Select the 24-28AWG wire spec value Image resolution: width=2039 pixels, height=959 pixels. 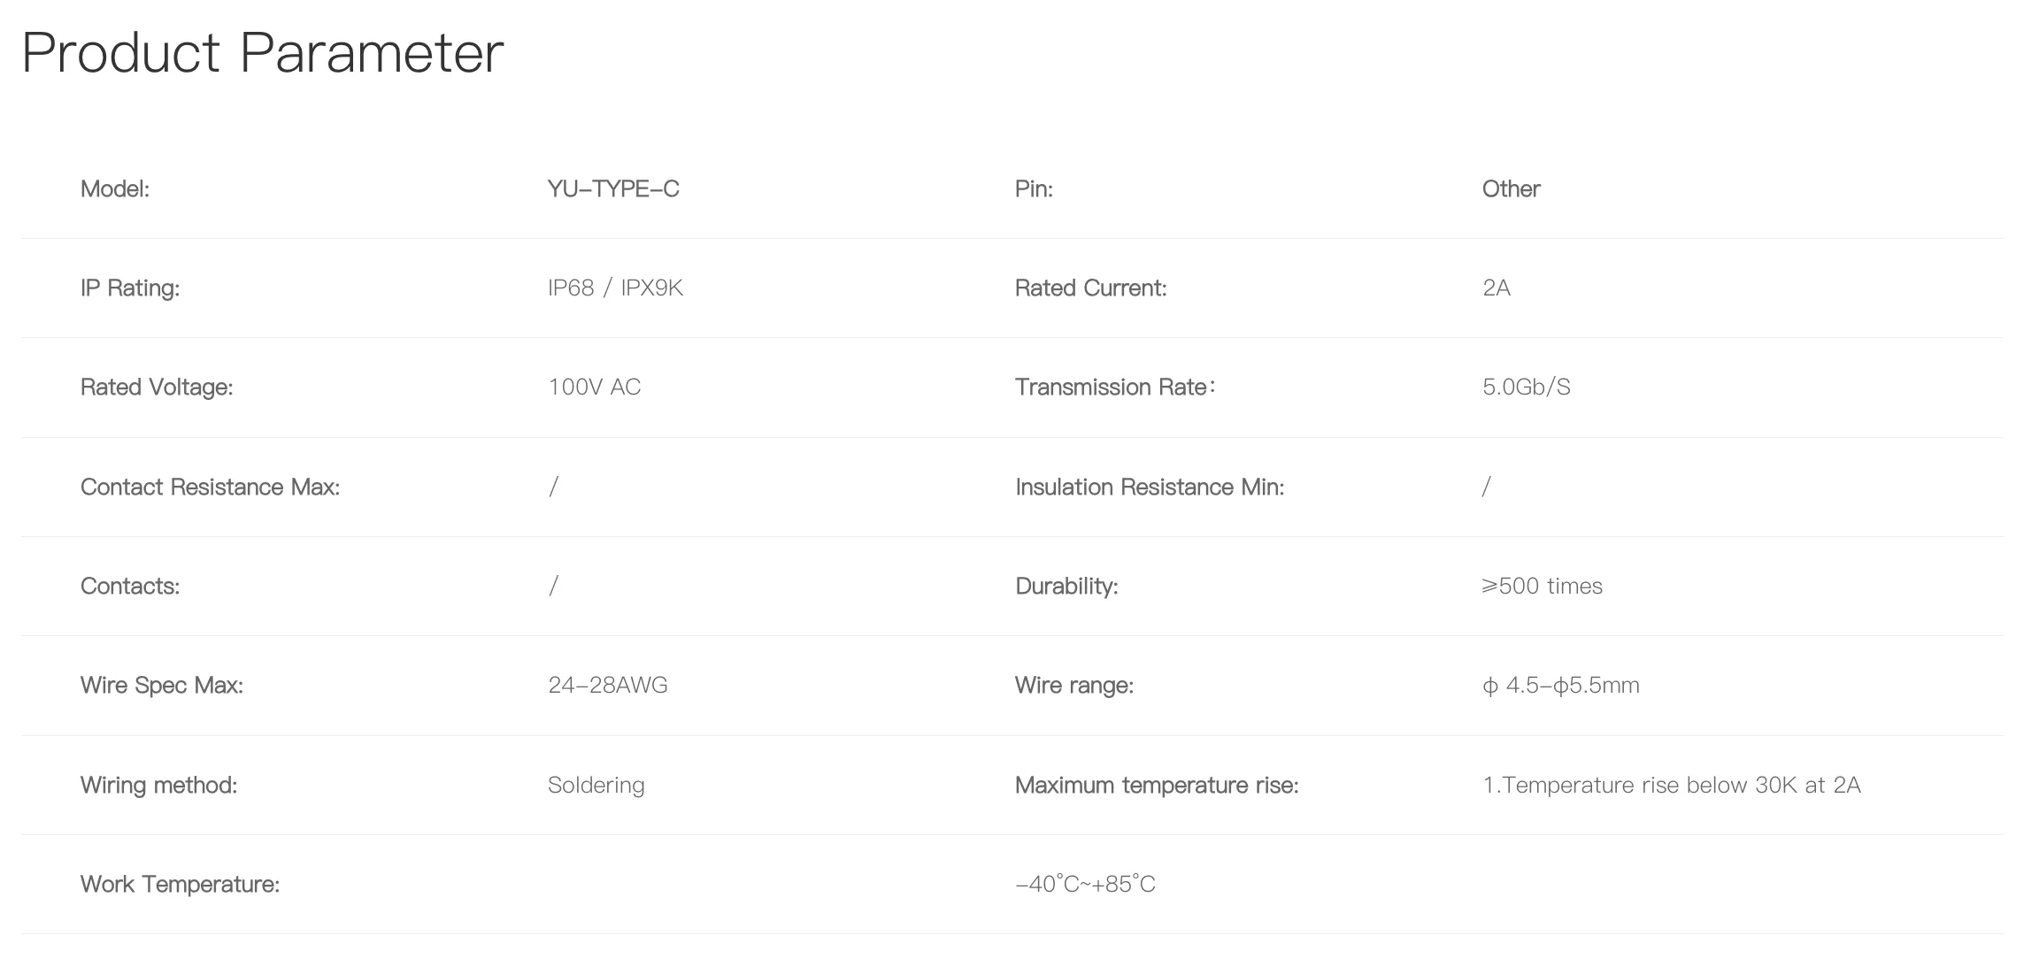[608, 685]
